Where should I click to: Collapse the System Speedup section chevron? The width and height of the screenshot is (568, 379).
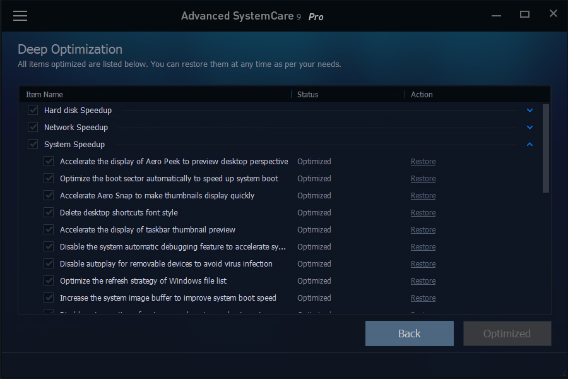pyautogui.click(x=530, y=145)
